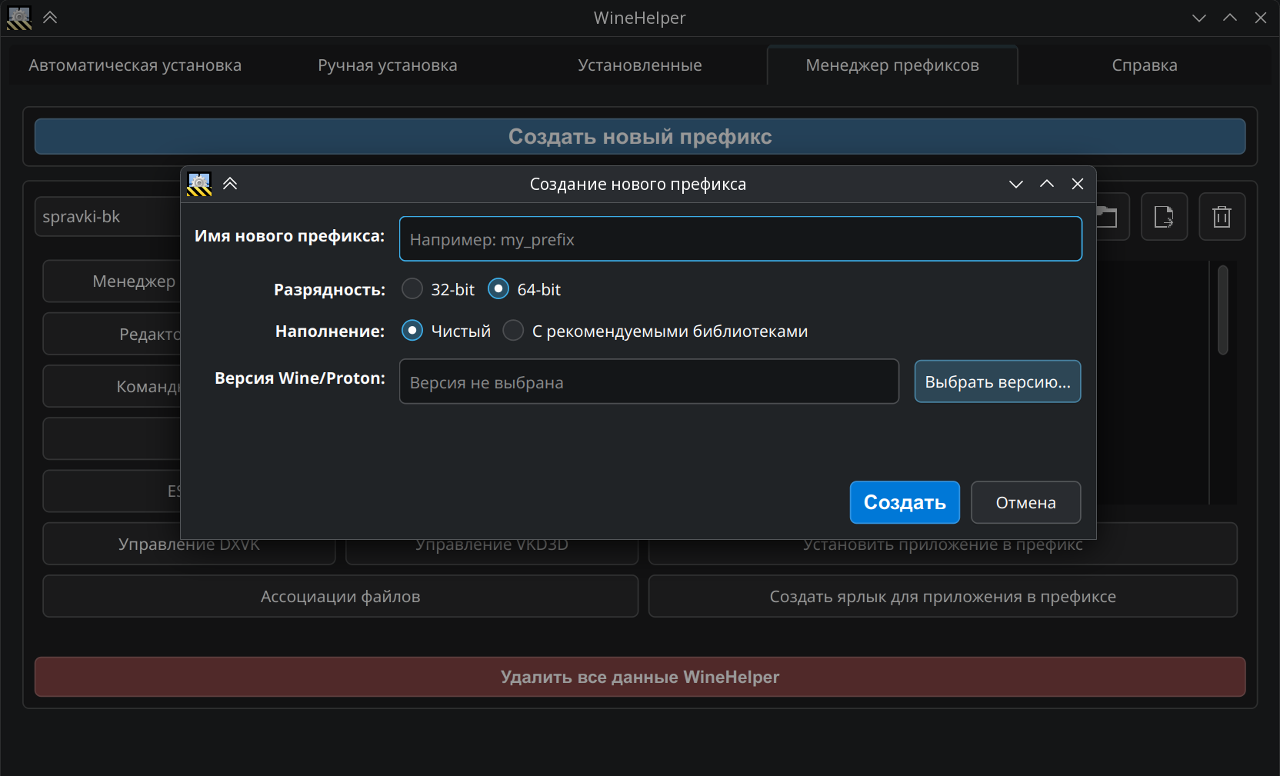Select the 64-bit architecture option
The image size is (1280, 776).
pyautogui.click(x=498, y=289)
